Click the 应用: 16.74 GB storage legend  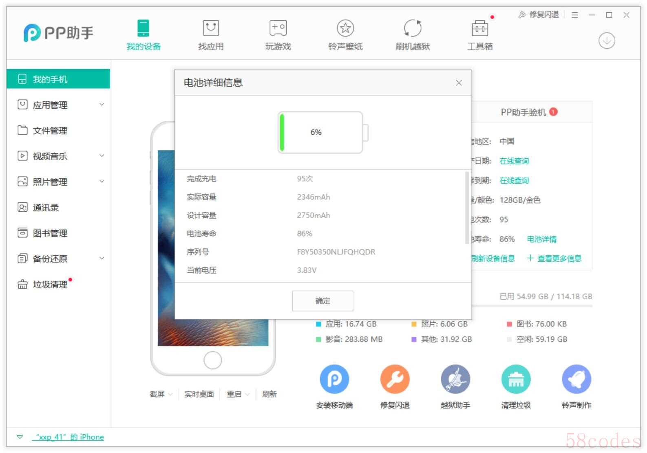(x=346, y=324)
